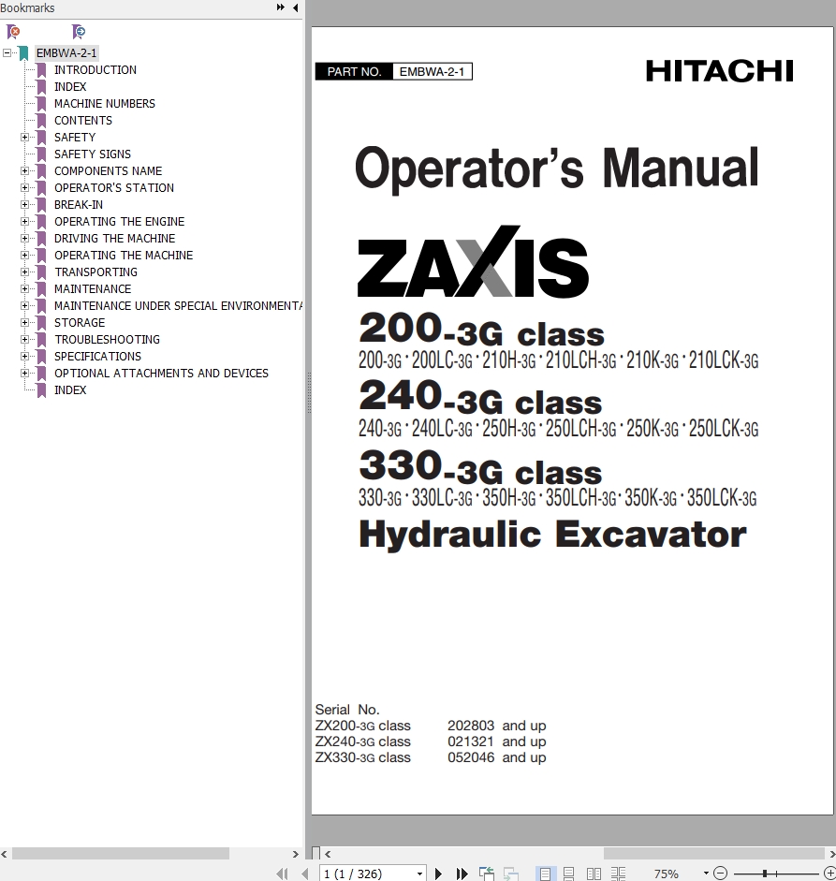Select the EMBWA-2-1 root bookmark label

pos(66,52)
